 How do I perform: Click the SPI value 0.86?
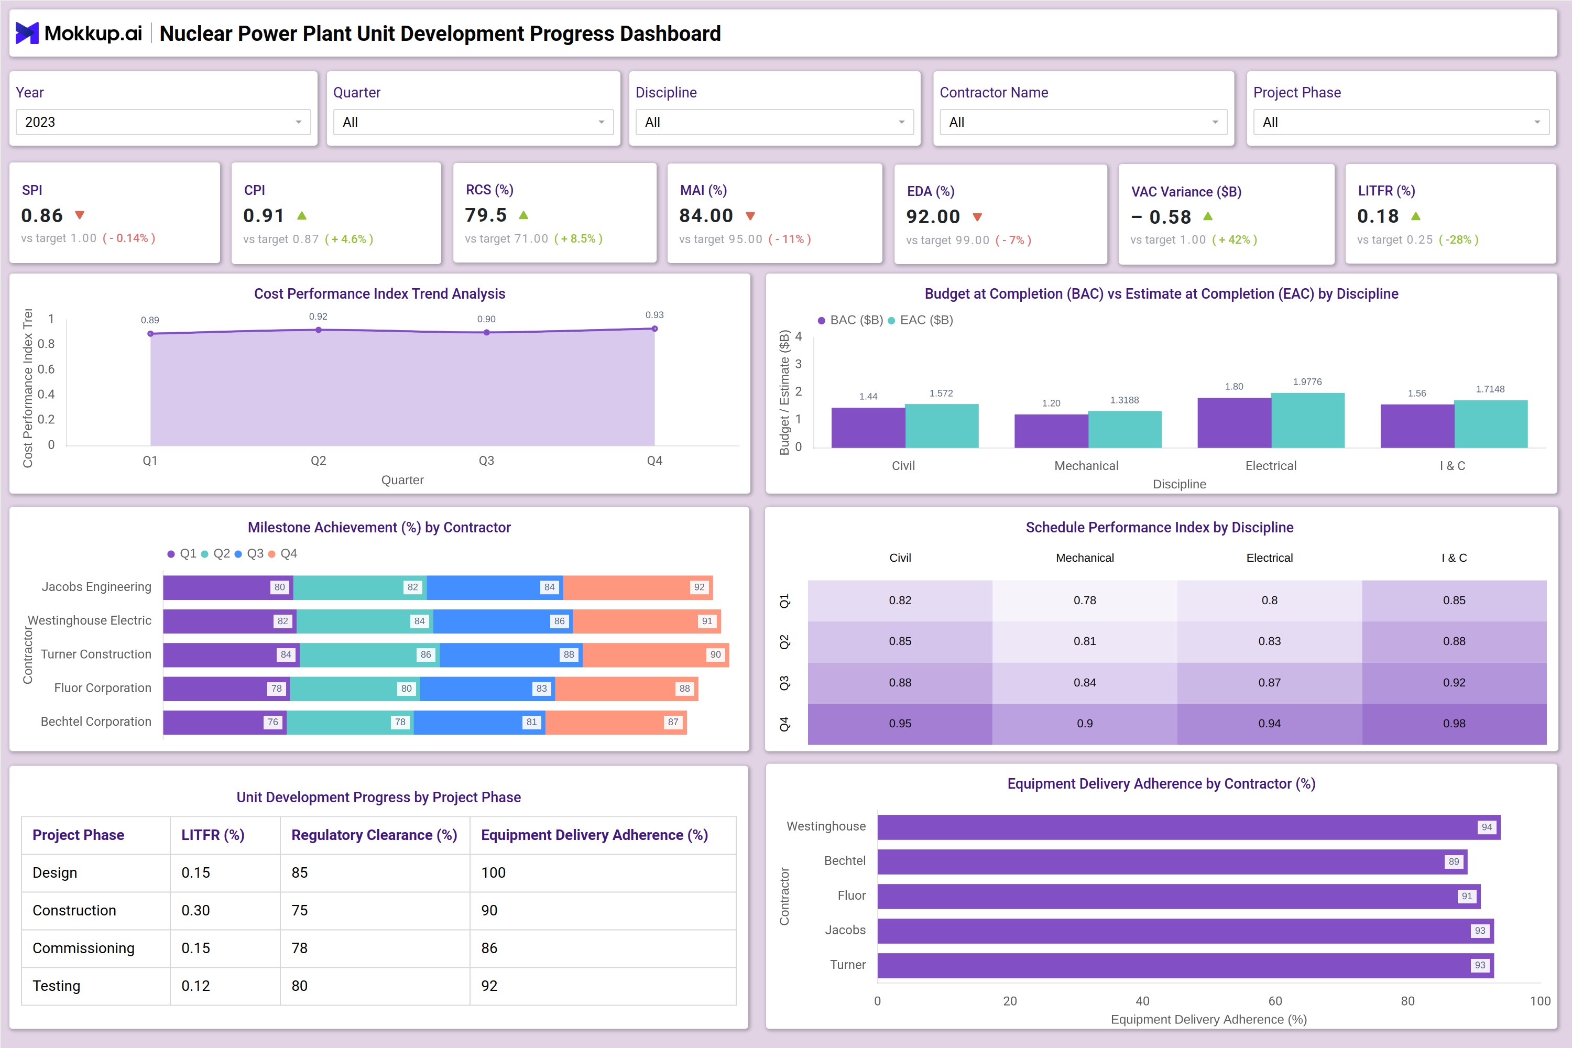point(42,215)
